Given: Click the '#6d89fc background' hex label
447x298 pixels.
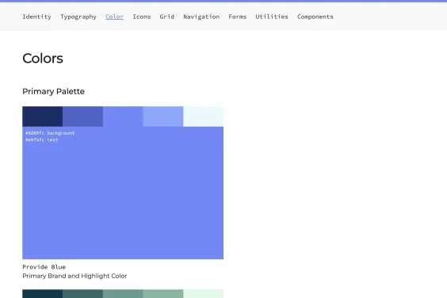Looking at the screenshot, I should 50,133.
